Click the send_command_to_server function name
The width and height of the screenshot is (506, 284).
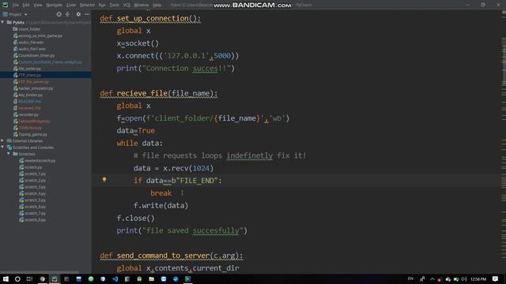[x=163, y=256]
